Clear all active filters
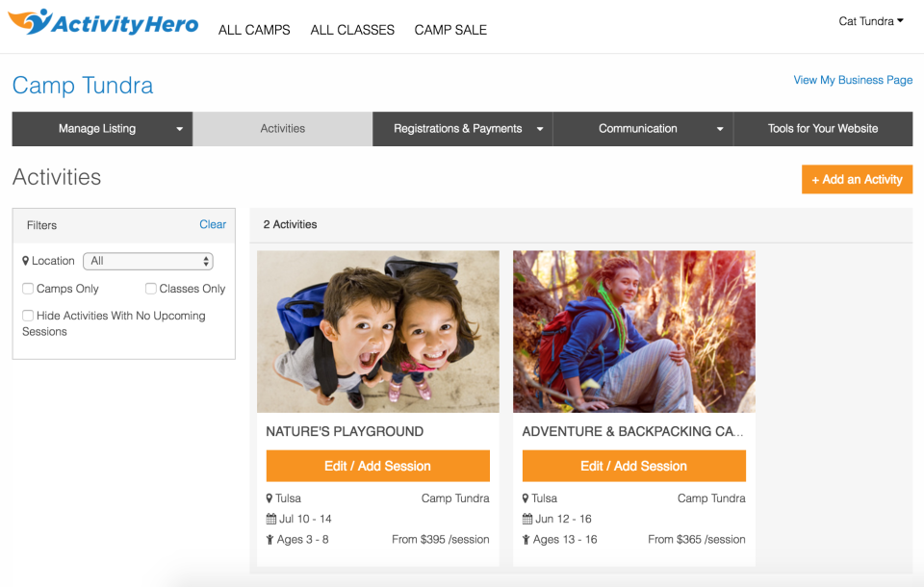 tap(213, 224)
